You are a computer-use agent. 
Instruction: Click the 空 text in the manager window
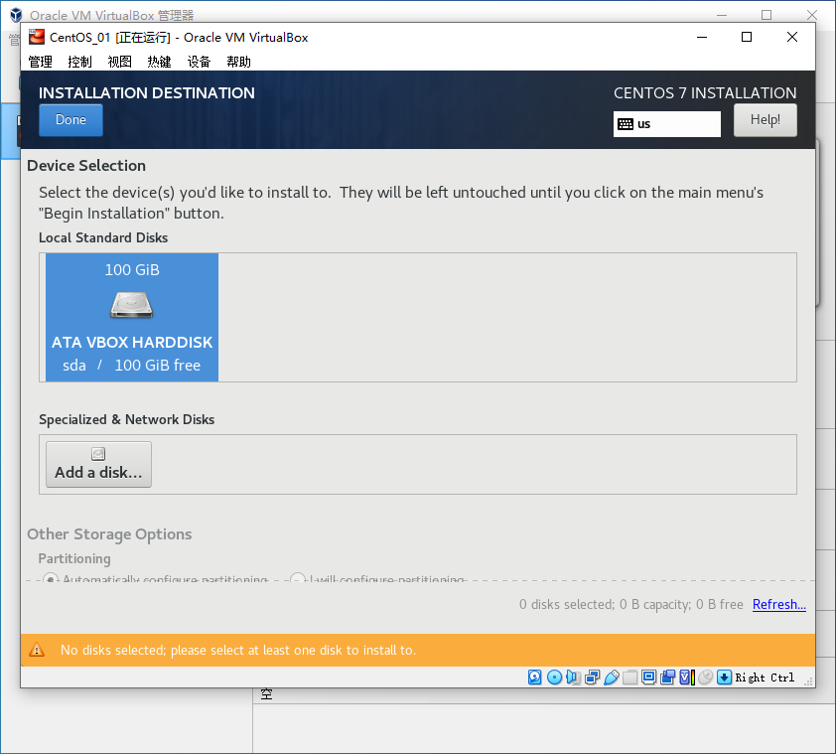266,693
